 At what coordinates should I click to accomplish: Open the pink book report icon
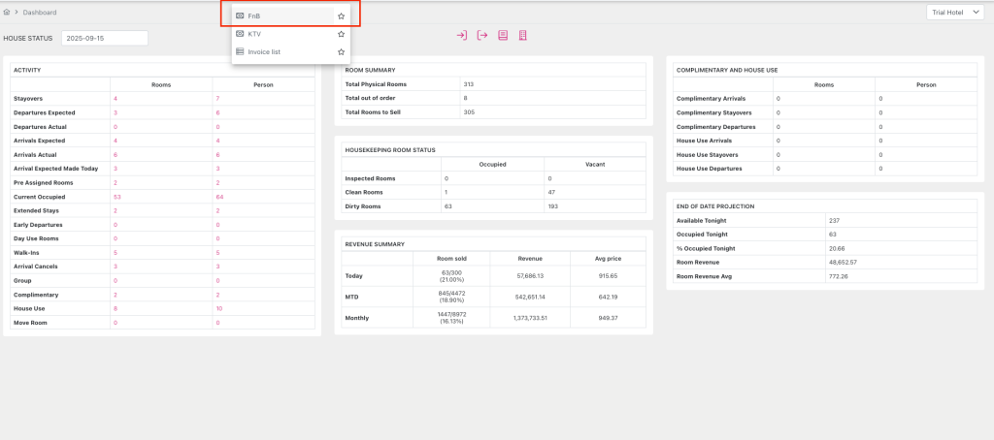503,36
